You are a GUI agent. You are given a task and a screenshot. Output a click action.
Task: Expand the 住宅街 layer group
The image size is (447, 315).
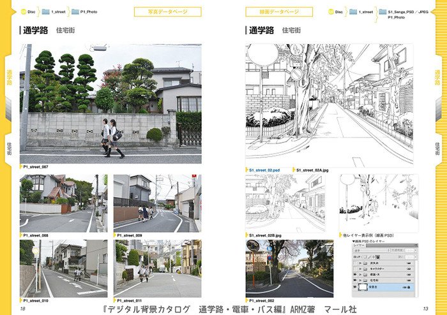point(360,280)
